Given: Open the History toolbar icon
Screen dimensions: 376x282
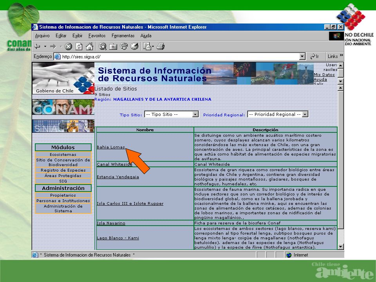Looking at the screenshot, I should [134, 46].
